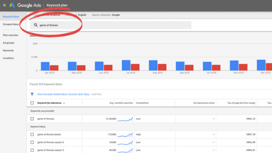Sort by Ad impression share column header

coord(204,103)
